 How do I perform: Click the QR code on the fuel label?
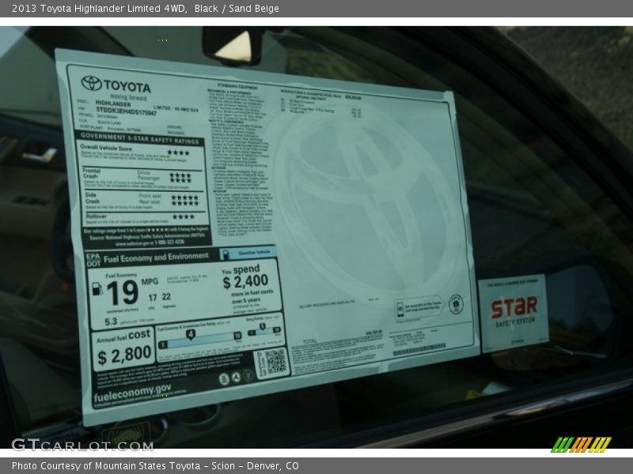click(274, 362)
